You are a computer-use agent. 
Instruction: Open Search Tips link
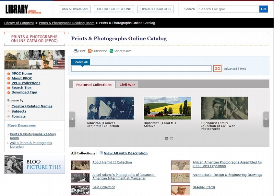click(21, 88)
